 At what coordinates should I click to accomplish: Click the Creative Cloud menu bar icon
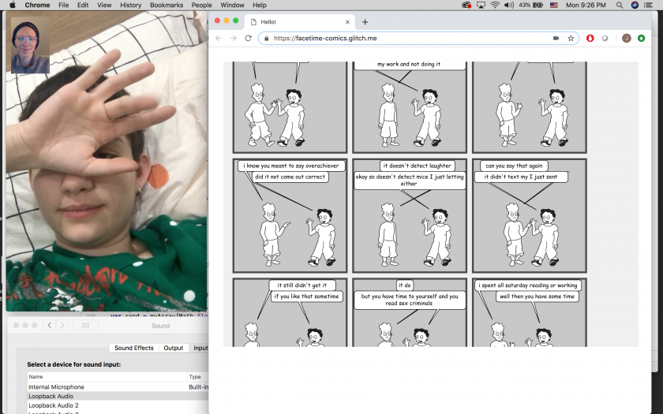point(466,5)
